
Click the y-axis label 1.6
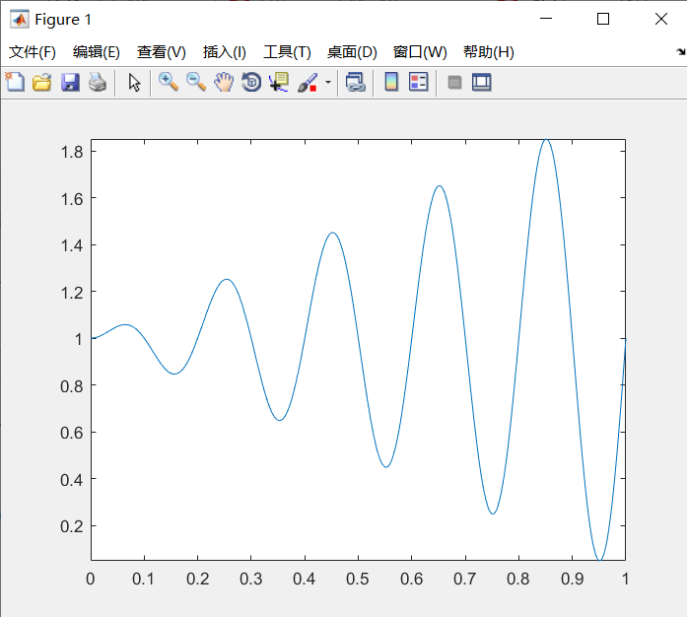pos(72,199)
